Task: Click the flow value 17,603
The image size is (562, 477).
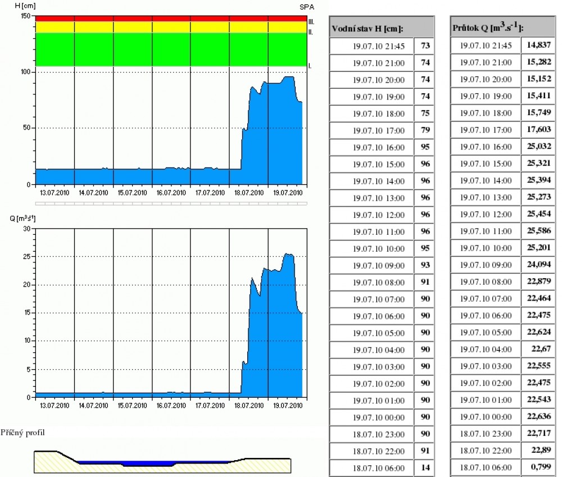Action: click(x=538, y=130)
